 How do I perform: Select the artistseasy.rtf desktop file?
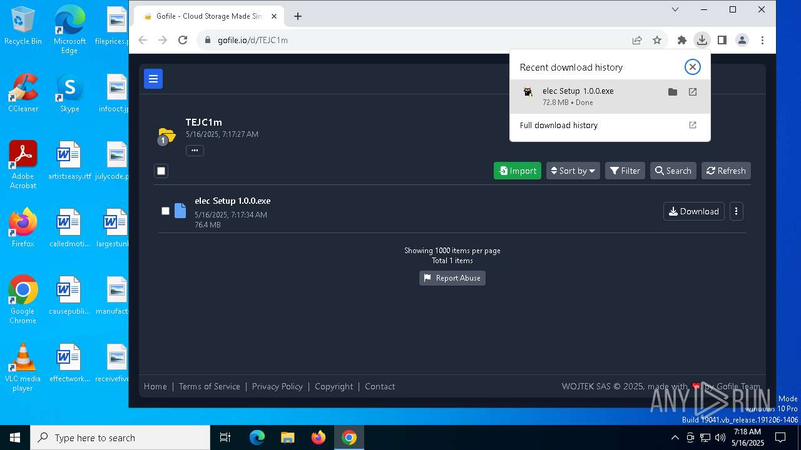(x=69, y=161)
